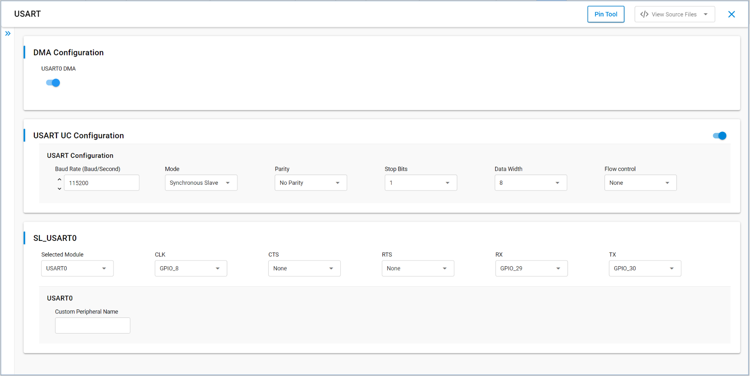Open the Pin Tool

click(x=606, y=14)
